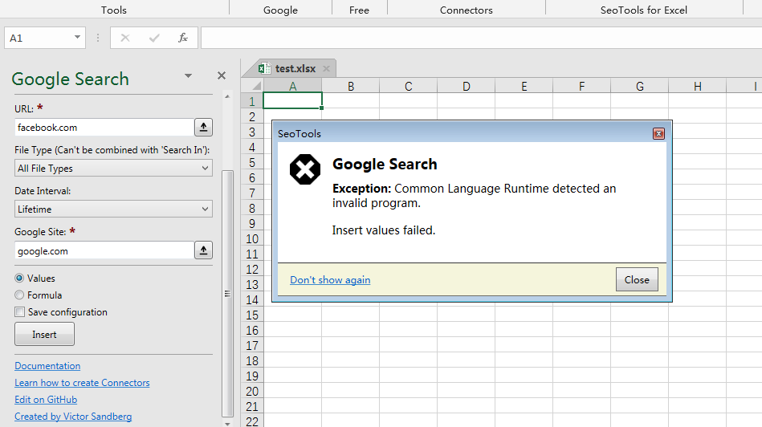Image resolution: width=762 pixels, height=427 pixels.
Task: Click the cell picker icon beside Google Site field
Action: coord(203,250)
